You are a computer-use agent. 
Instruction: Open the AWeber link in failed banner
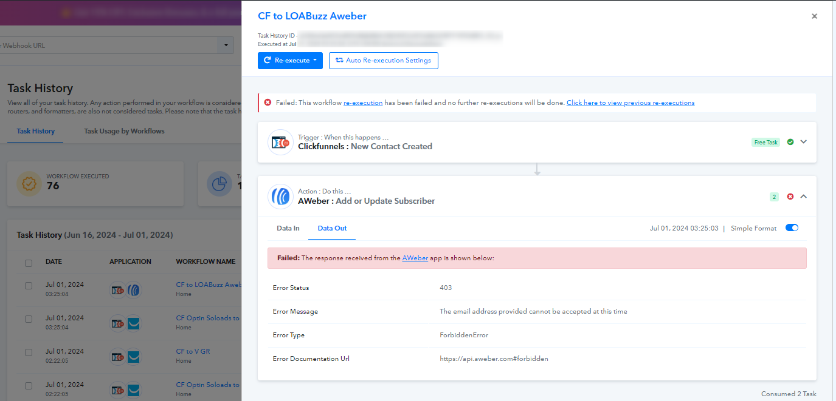(415, 258)
